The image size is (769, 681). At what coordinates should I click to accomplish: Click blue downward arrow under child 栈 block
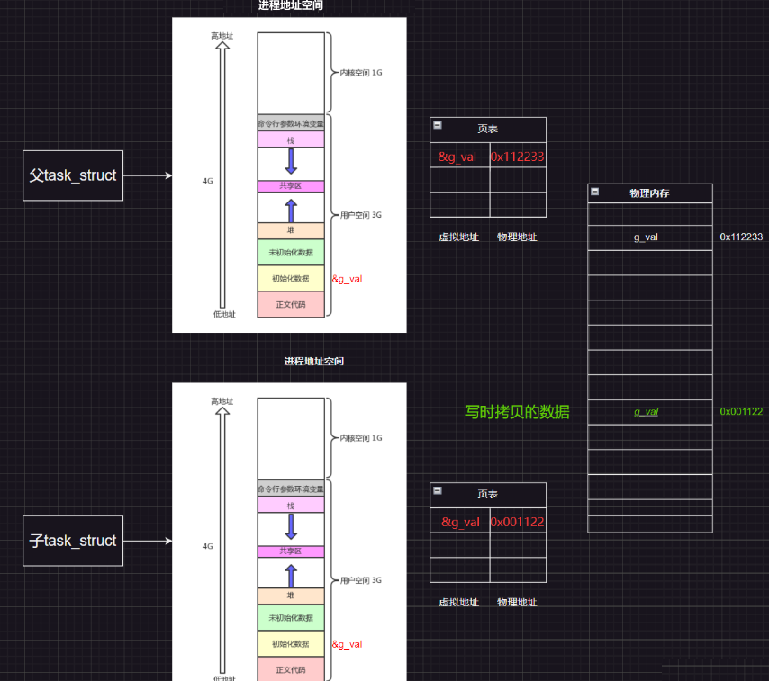point(291,526)
